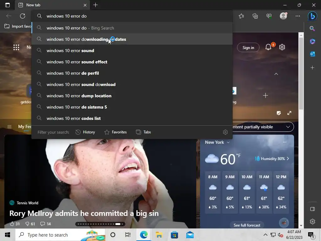Open weather card more options ellipsis
321x241 pixels.
285,142
